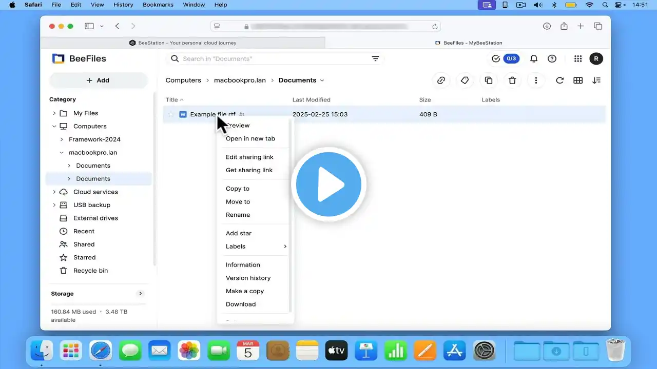Click the Search in Documents field
Viewport: 657px width, 369px height.
[x=275, y=59]
